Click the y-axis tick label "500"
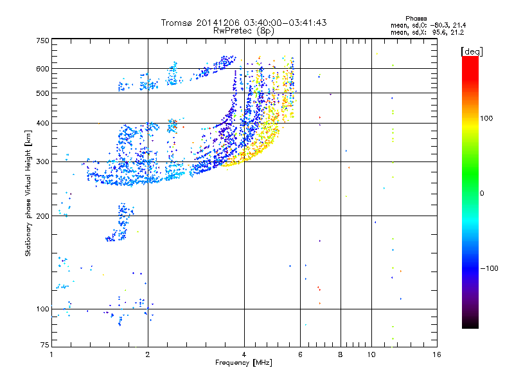 pos(42,93)
